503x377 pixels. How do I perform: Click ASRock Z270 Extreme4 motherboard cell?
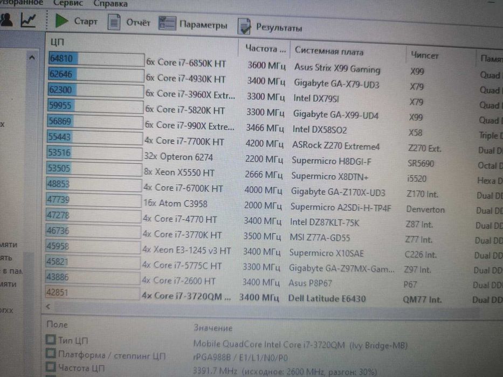(335, 146)
